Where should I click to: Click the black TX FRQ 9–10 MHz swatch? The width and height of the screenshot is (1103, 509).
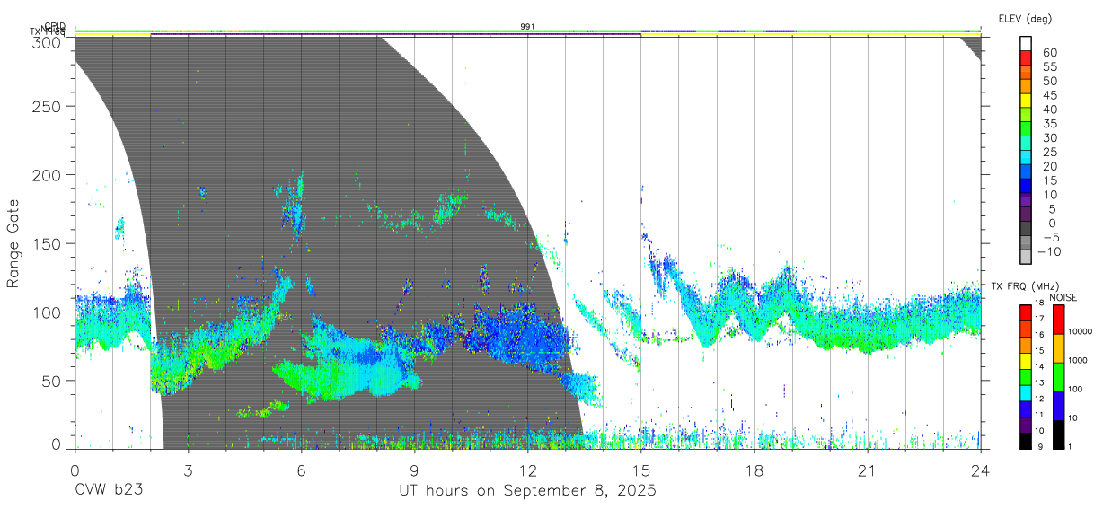pyautogui.click(x=1026, y=440)
